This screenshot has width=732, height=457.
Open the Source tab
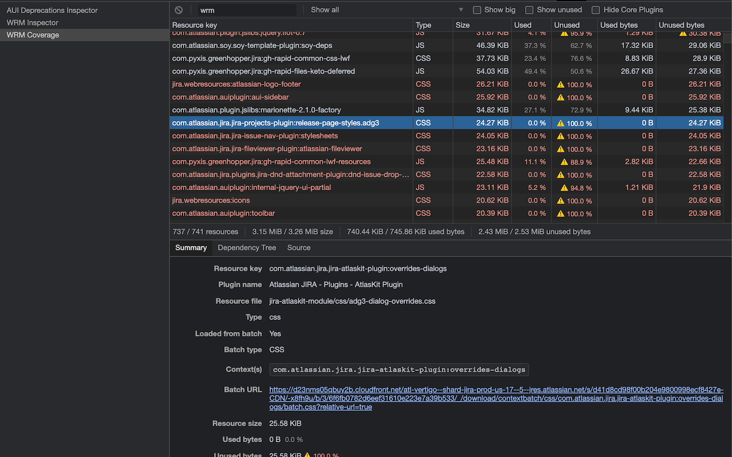tap(299, 247)
